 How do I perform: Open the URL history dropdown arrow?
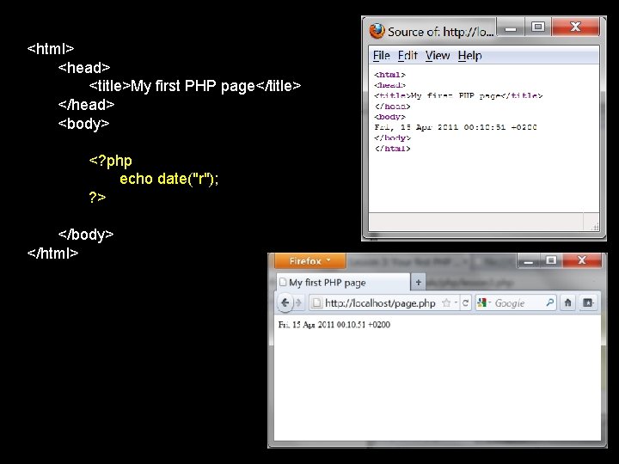coord(456,303)
